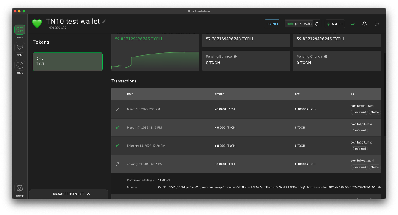Click address txch1wdss...6jcc
Screen dimensions: 398x215
point(362,106)
